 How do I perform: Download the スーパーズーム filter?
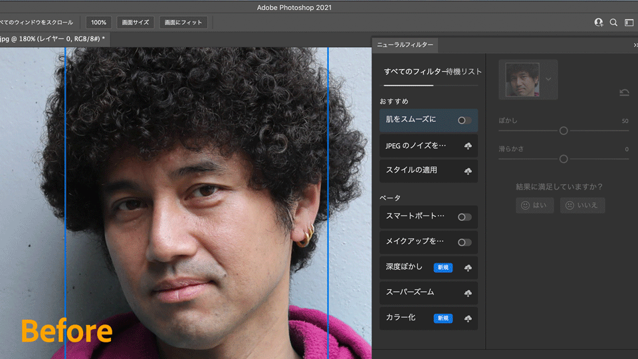tap(468, 293)
